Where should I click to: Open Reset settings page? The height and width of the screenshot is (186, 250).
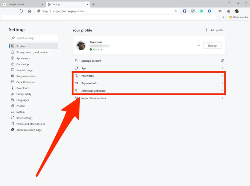[x=34, y=118]
